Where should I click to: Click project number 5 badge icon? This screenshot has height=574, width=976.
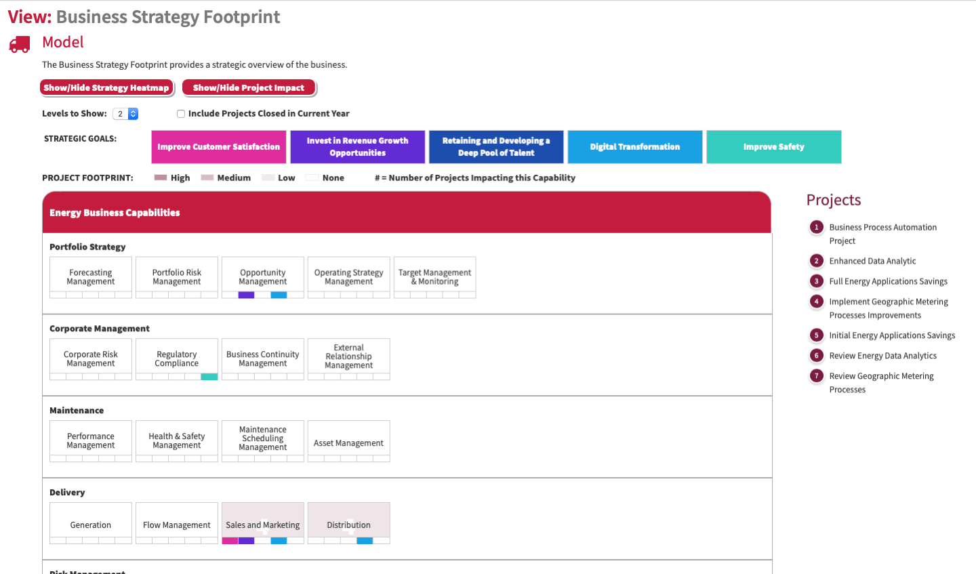point(817,335)
